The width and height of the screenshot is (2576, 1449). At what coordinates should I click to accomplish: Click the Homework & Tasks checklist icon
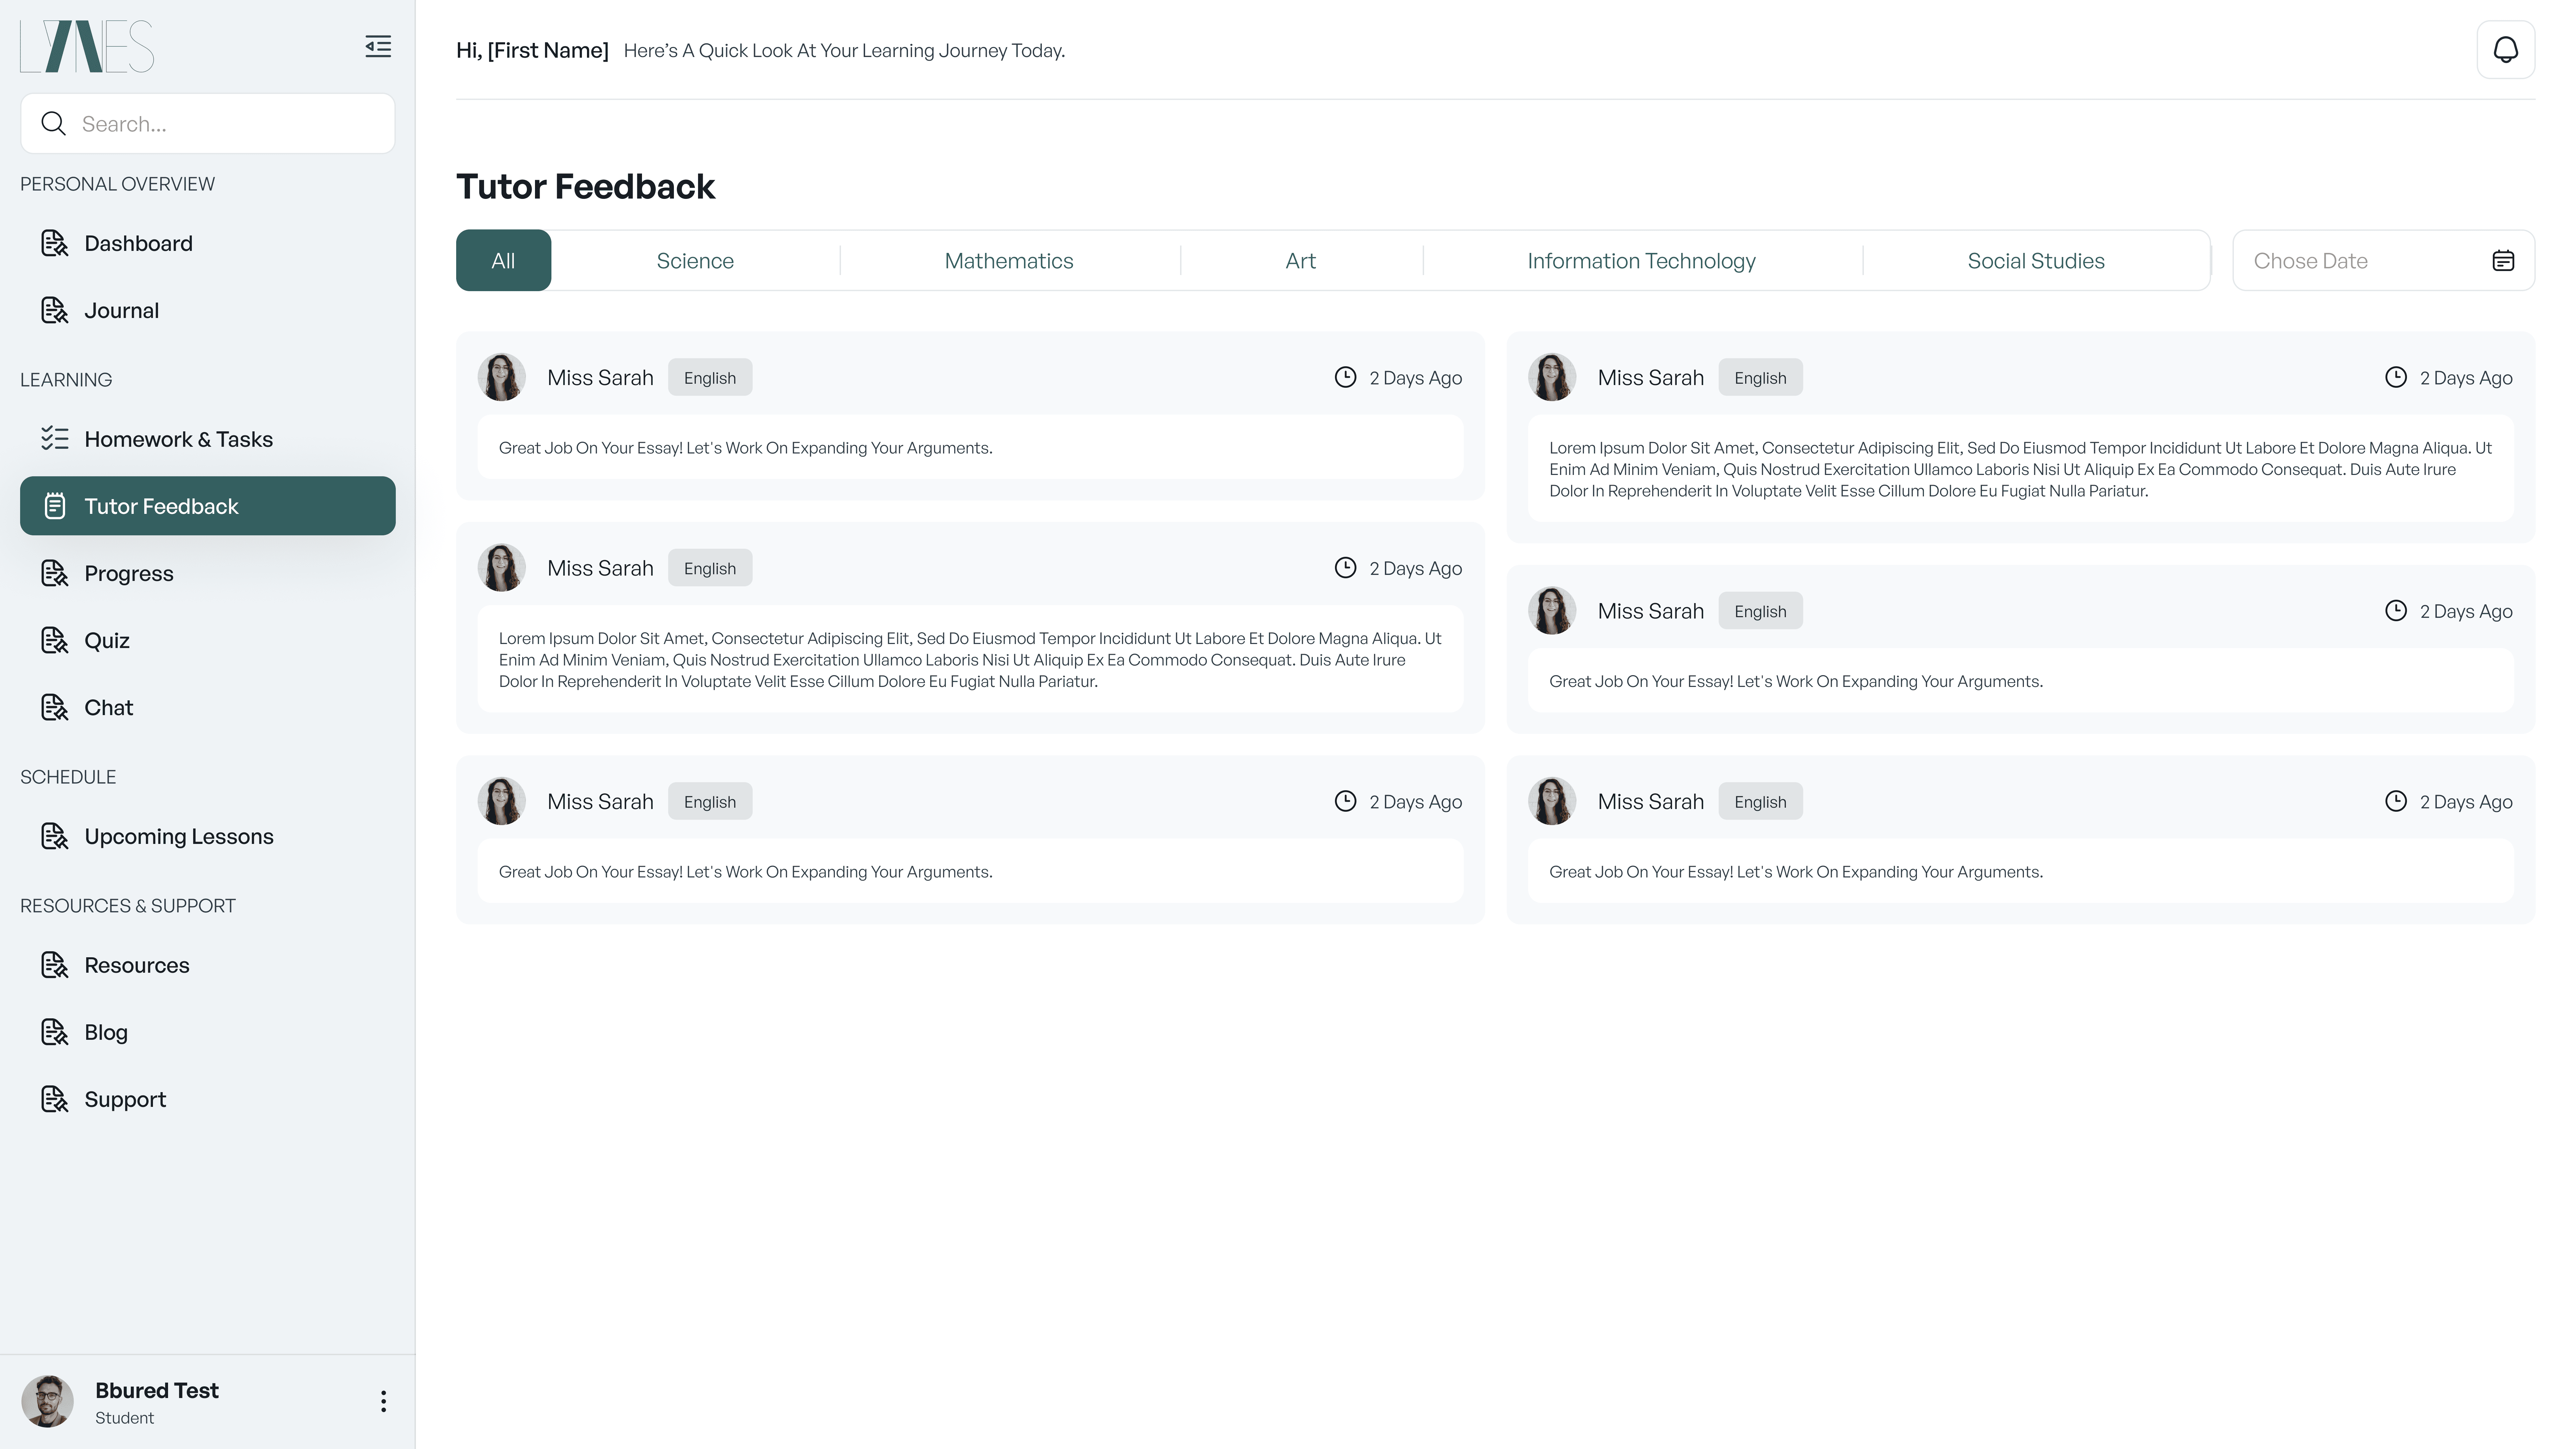coord(54,439)
